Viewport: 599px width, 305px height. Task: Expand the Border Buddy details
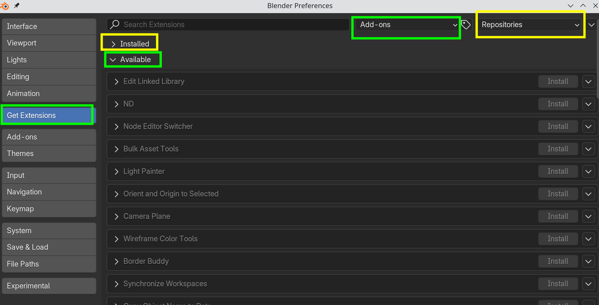117,261
